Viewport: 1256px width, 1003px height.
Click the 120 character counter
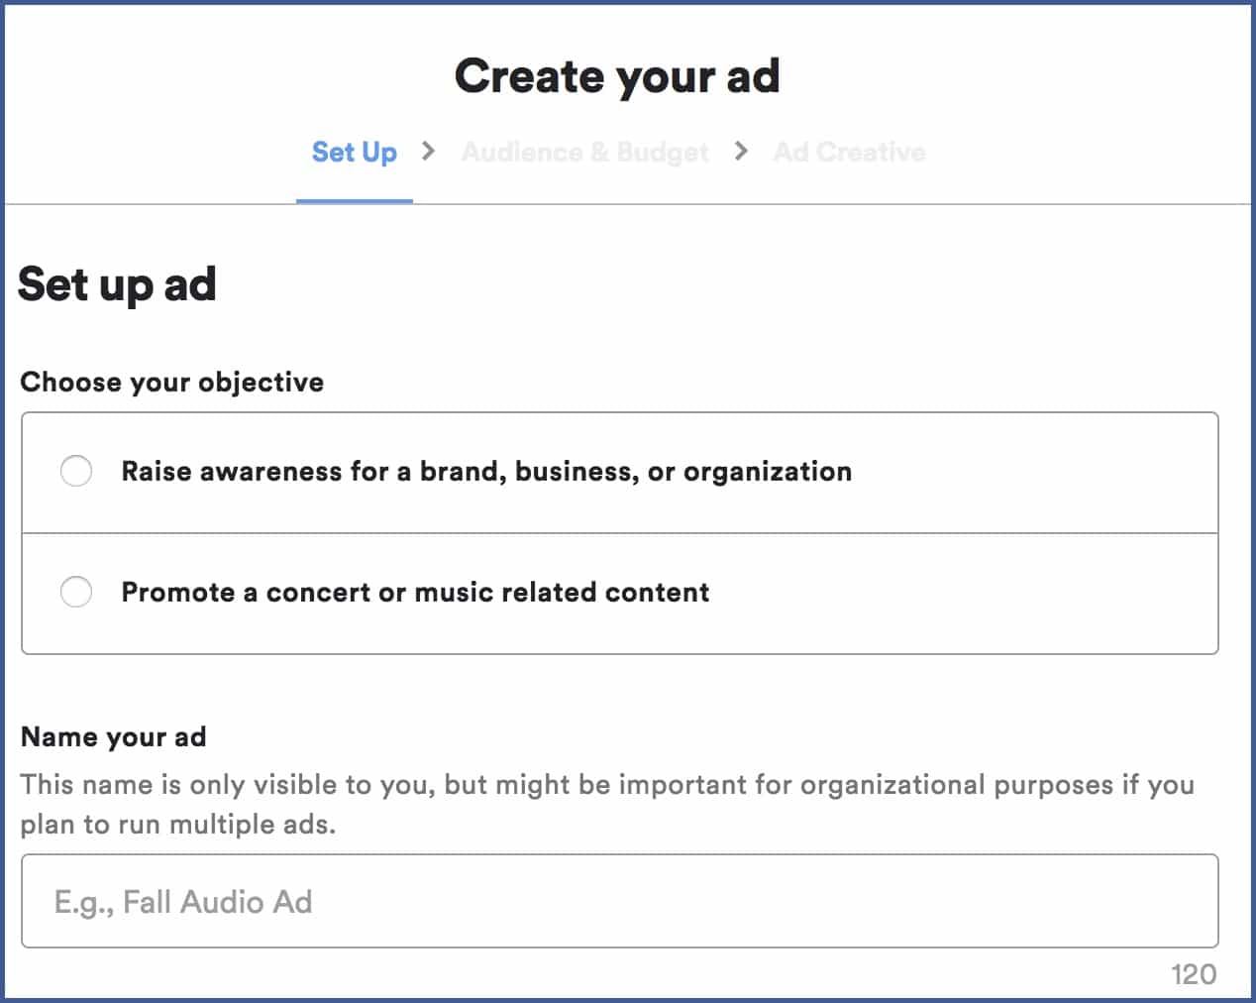[x=1194, y=974]
